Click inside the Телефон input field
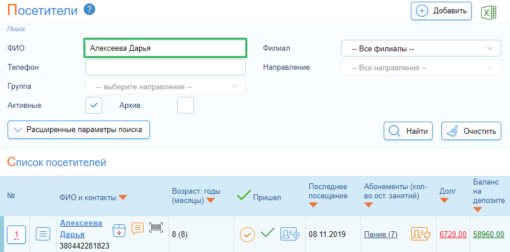 point(166,67)
